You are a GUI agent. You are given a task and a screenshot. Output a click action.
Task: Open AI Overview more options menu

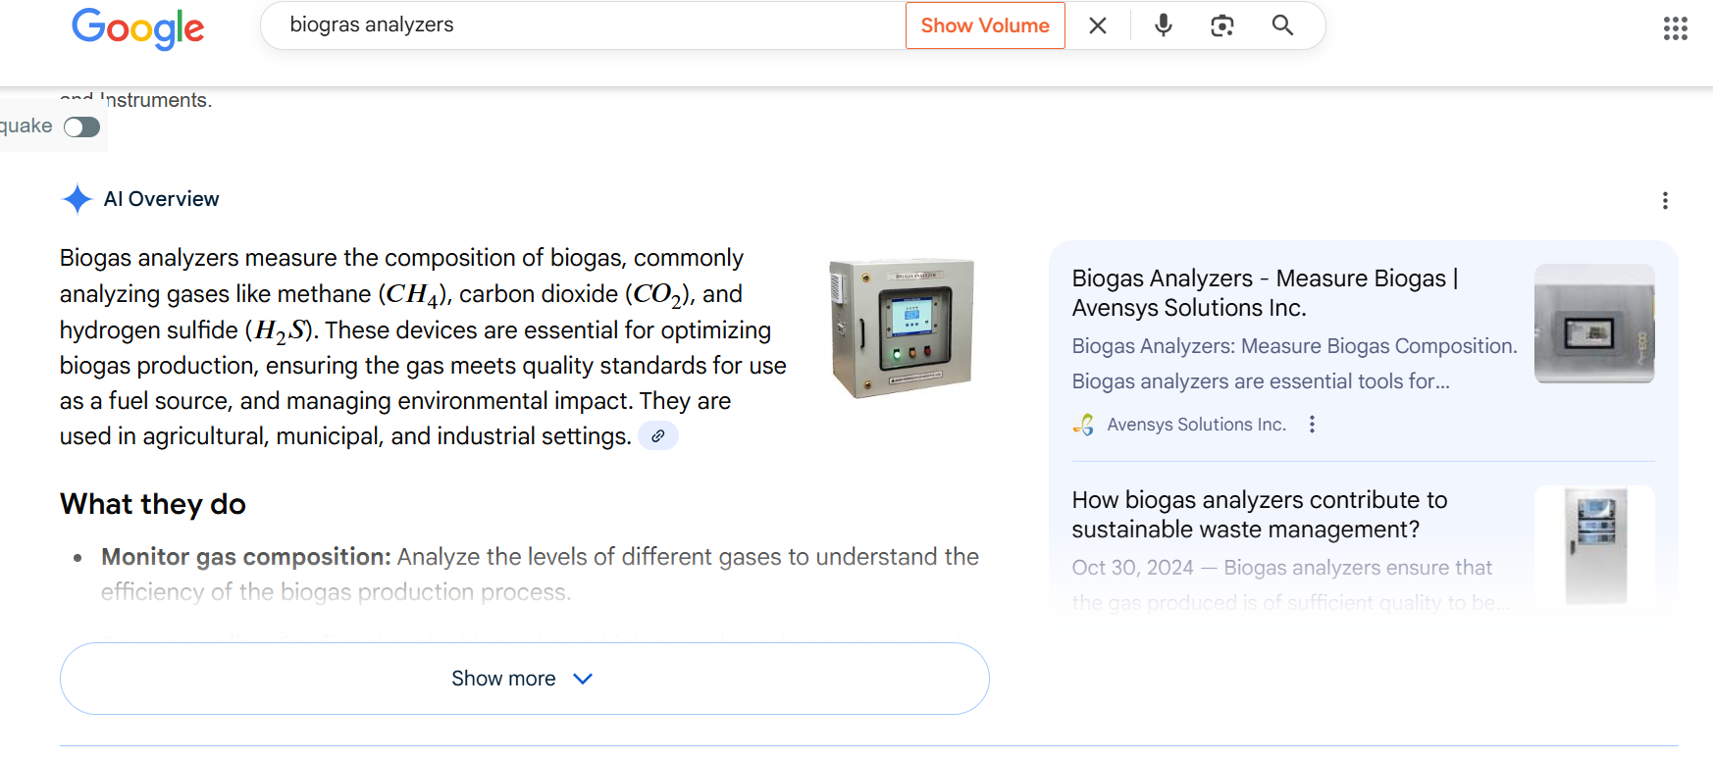pos(1665,201)
